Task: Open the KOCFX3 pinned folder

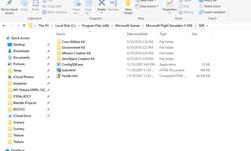Action: click(x=19, y=109)
